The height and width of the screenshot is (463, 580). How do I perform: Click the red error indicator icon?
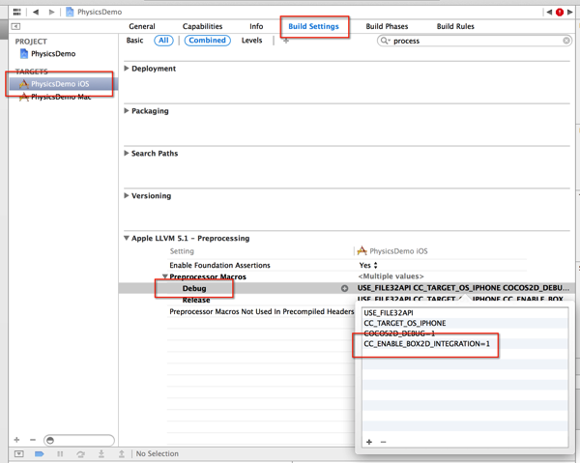tap(560, 13)
